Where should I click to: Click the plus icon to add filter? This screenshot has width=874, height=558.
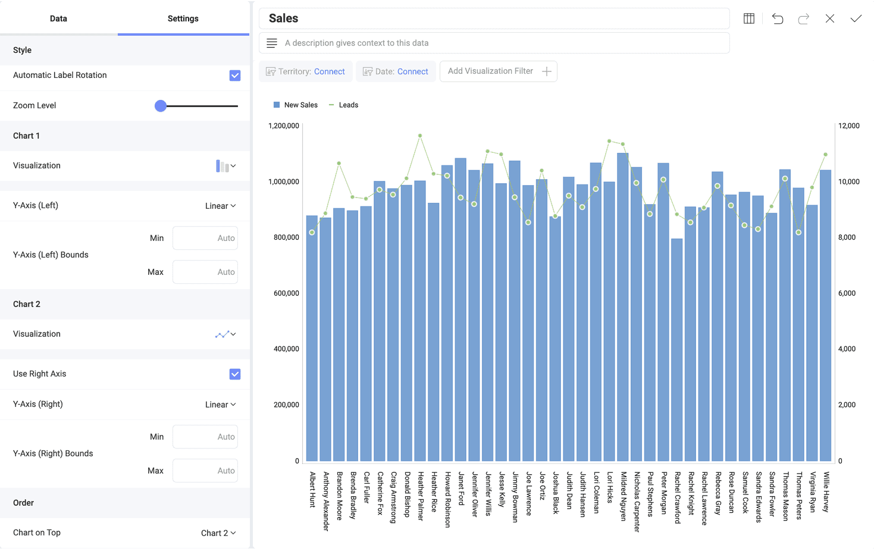click(547, 71)
